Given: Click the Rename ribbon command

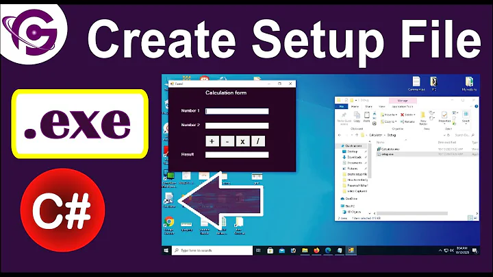Looking at the screenshot, I should click(x=407, y=121).
